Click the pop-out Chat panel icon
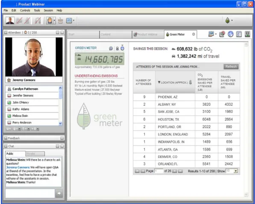Image resolution: width=255 pixels, height=204 pixels. point(62,146)
